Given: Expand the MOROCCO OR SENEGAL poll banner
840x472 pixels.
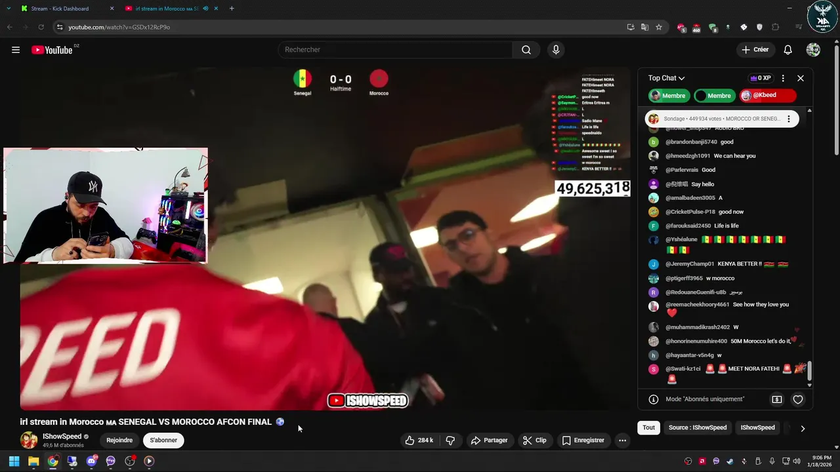Looking at the screenshot, I should point(722,119).
